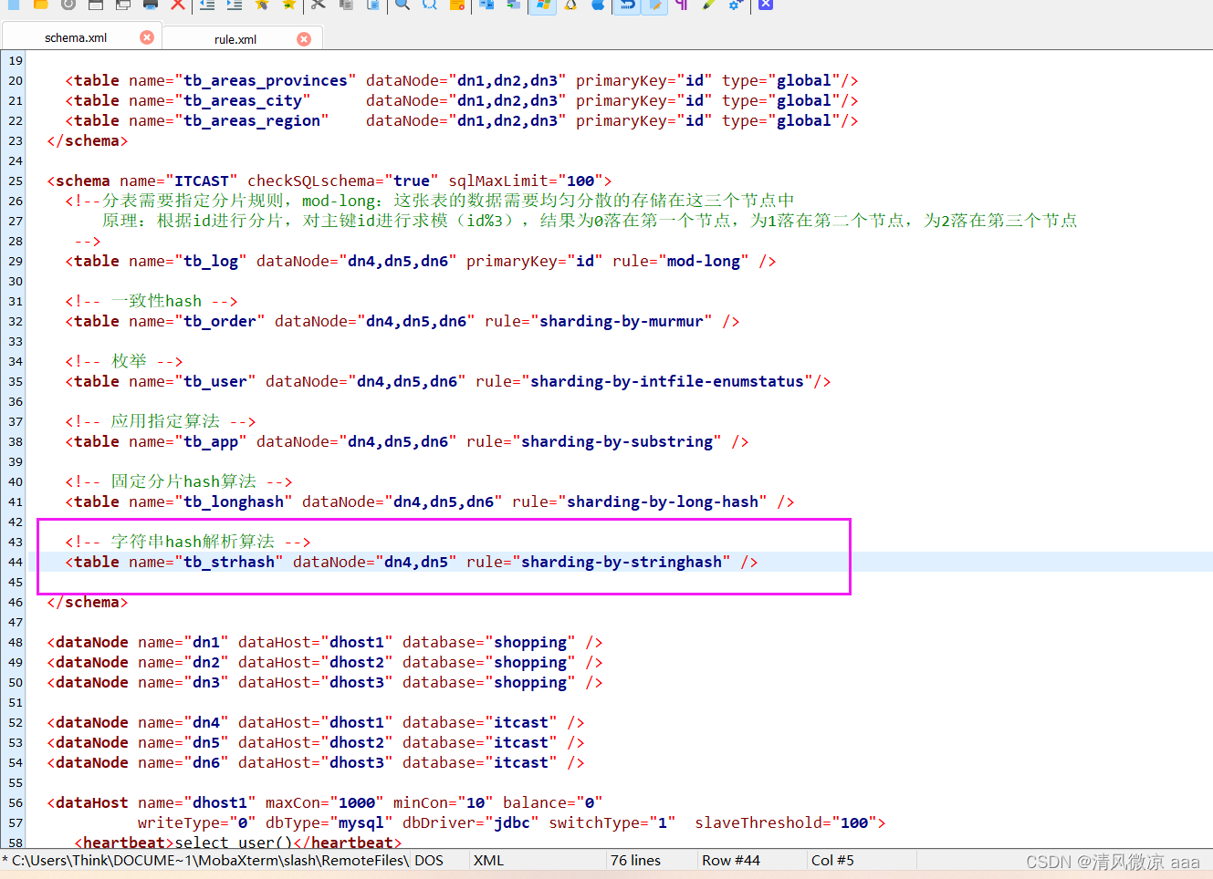1213x879 pixels.
Task: Click the 'Row #44' status bar entry
Action: tap(730, 861)
